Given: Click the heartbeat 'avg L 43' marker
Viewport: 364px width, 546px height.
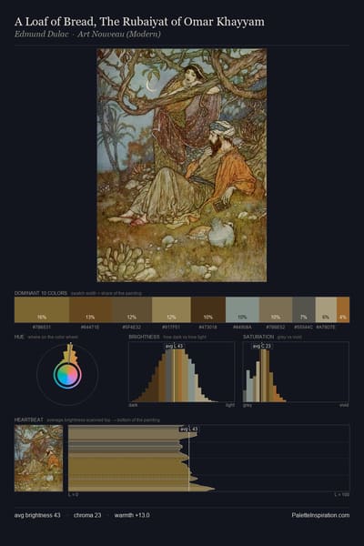Looking at the screenshot, I should click(188, 429).
